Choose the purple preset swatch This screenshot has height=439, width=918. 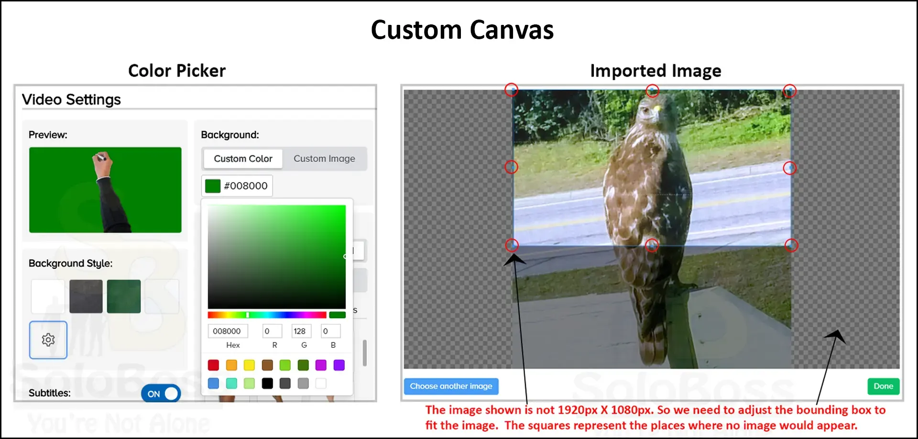pyautogui.click(x=339, y=365)
